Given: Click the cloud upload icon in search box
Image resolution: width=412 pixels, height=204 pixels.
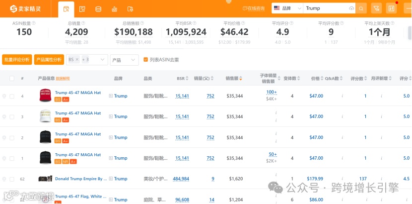Looking at the screenshot, I should point(351,8).
